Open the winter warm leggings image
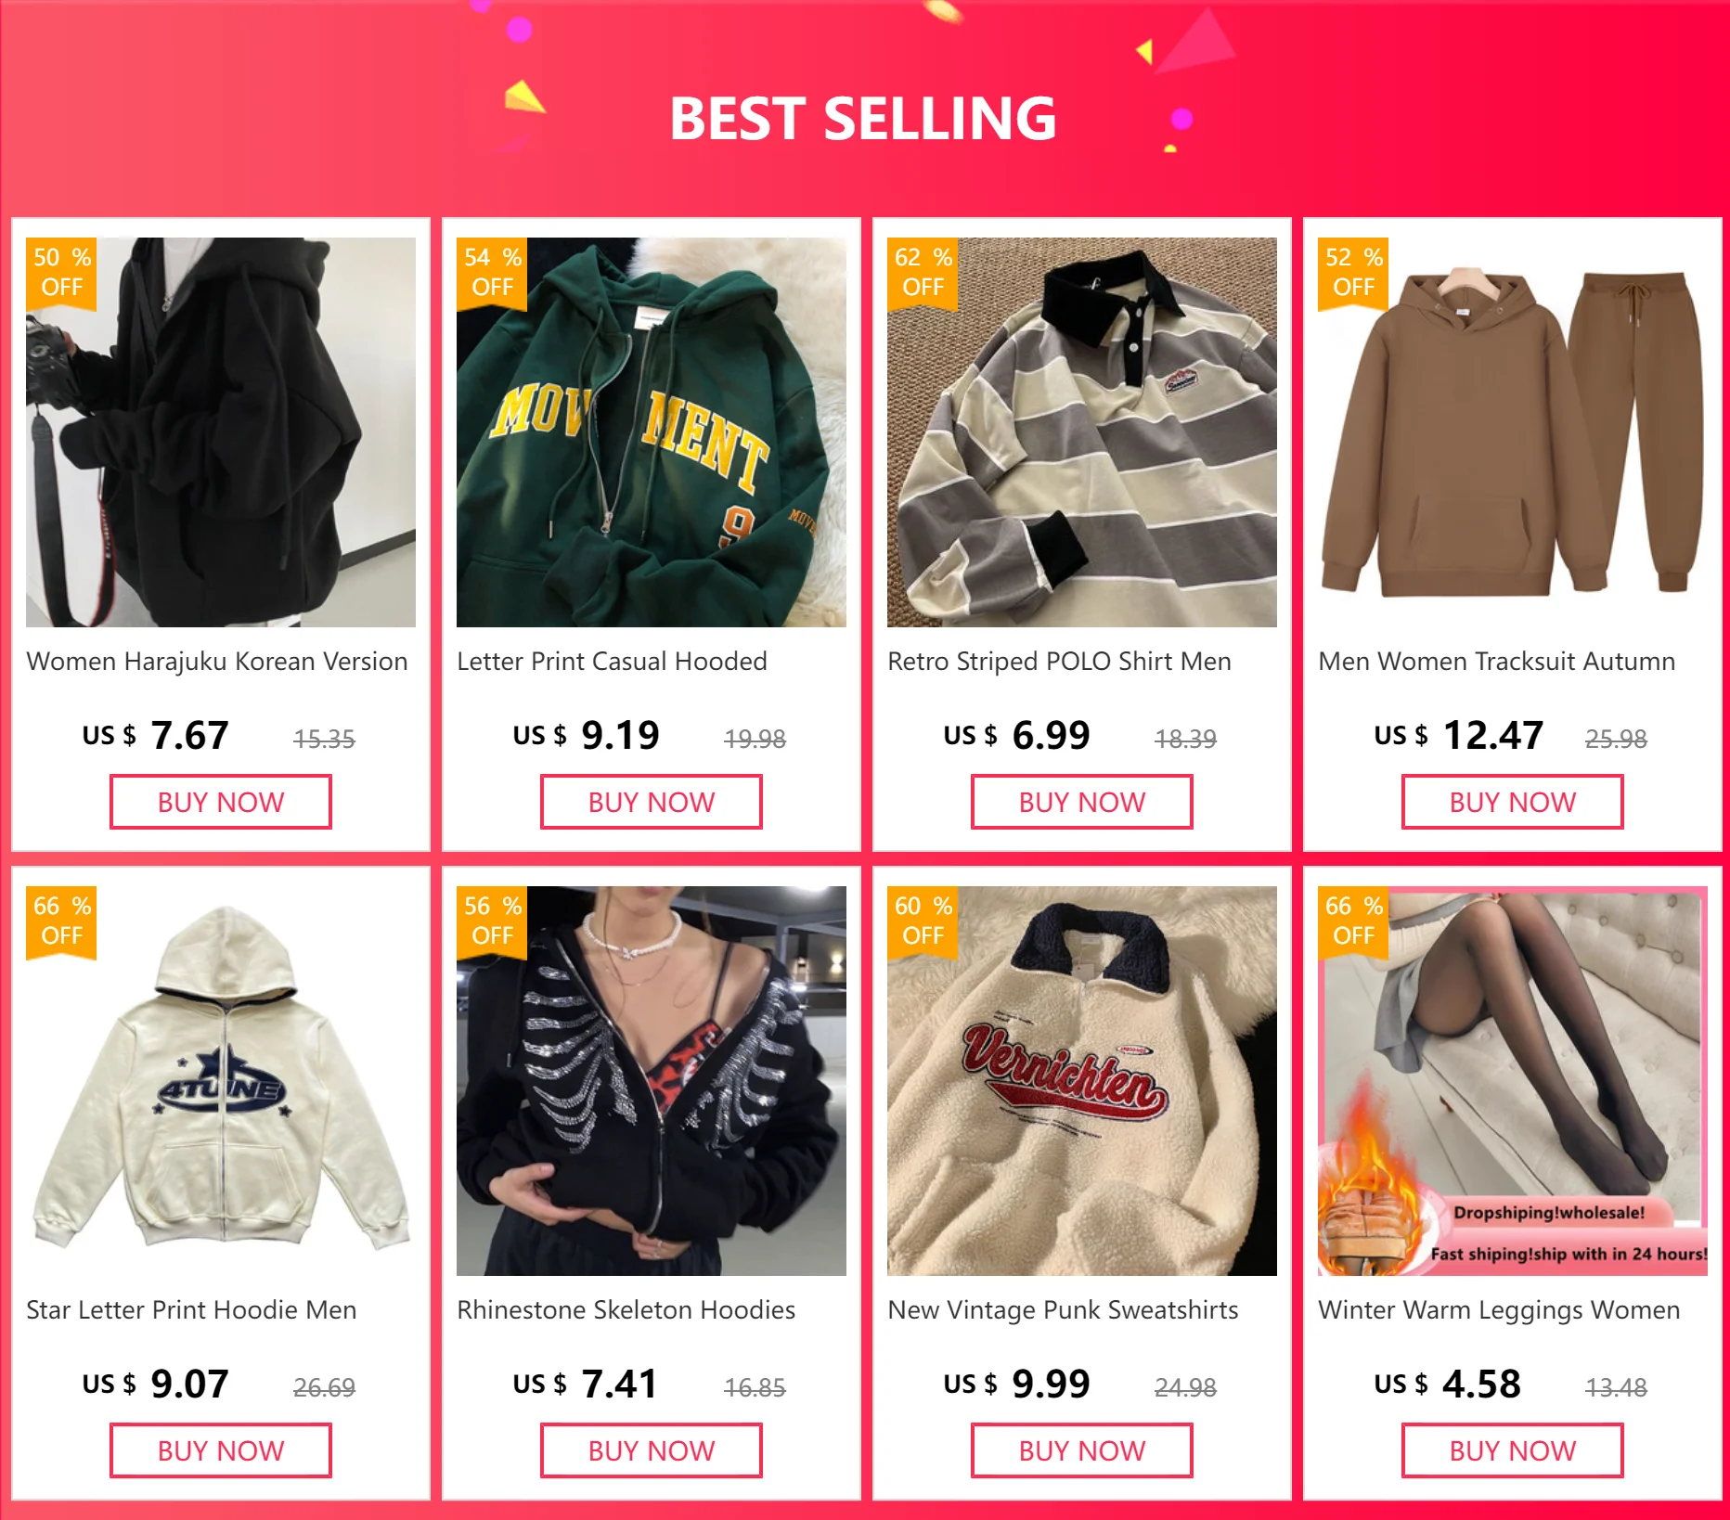Image resolution: width=1730 pixels, height=1520 pixels. 1513,1081
